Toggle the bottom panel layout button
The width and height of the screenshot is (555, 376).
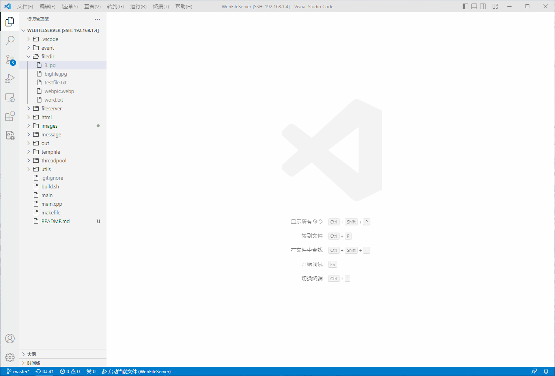[x=474, y=6]
